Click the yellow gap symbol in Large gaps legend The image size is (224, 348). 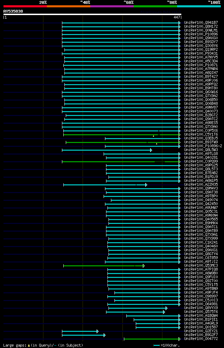(x=29, y=346)
